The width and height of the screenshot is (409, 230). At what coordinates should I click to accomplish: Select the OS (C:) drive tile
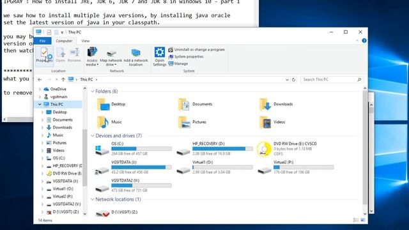(x=134, y=149)
